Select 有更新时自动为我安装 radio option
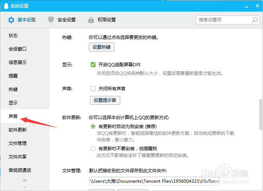Viewport: 263px width, 191px height. (93, 126)
